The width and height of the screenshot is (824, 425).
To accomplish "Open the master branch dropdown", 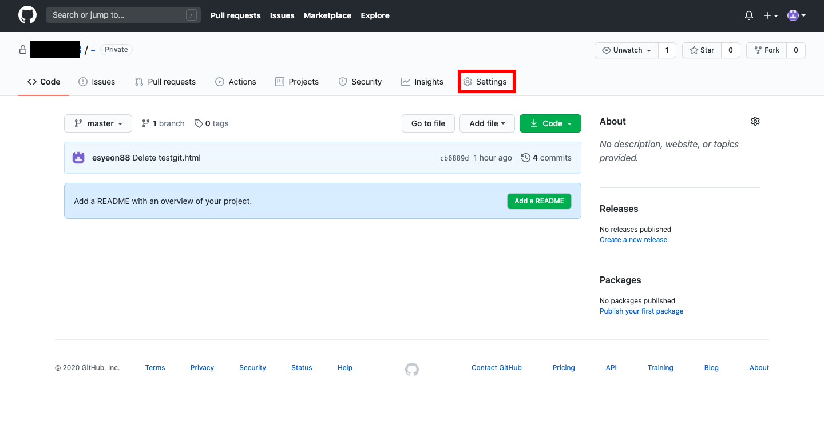I will point(98,123).
